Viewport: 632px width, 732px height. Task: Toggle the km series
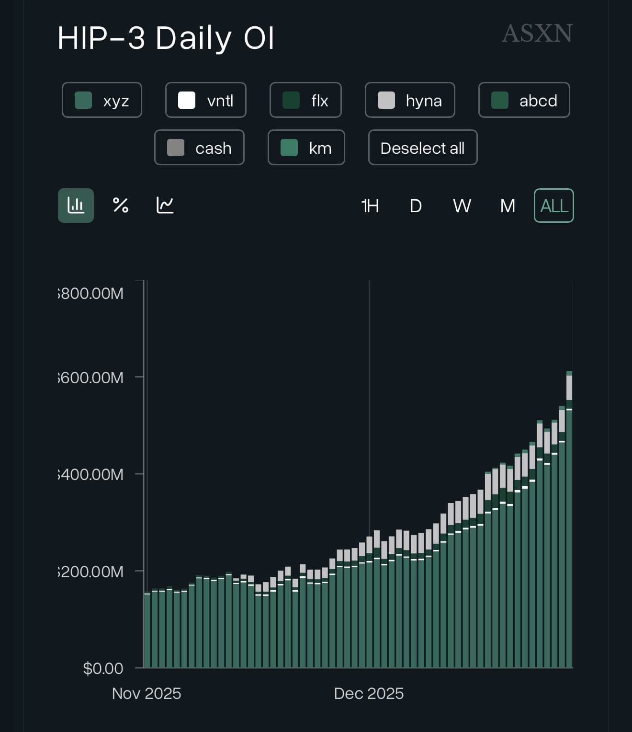306,148
